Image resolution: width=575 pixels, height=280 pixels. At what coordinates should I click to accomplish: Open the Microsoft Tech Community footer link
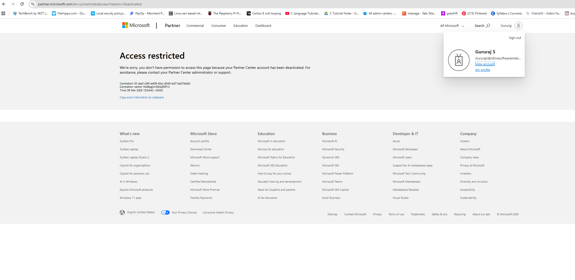(x=409, y=174)
